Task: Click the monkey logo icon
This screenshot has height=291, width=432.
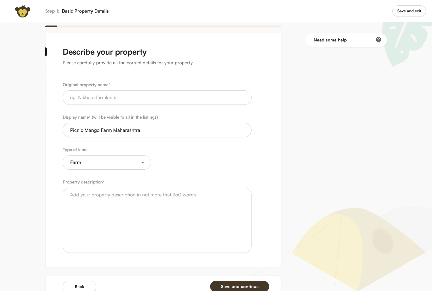Action: tap(22, 11)
